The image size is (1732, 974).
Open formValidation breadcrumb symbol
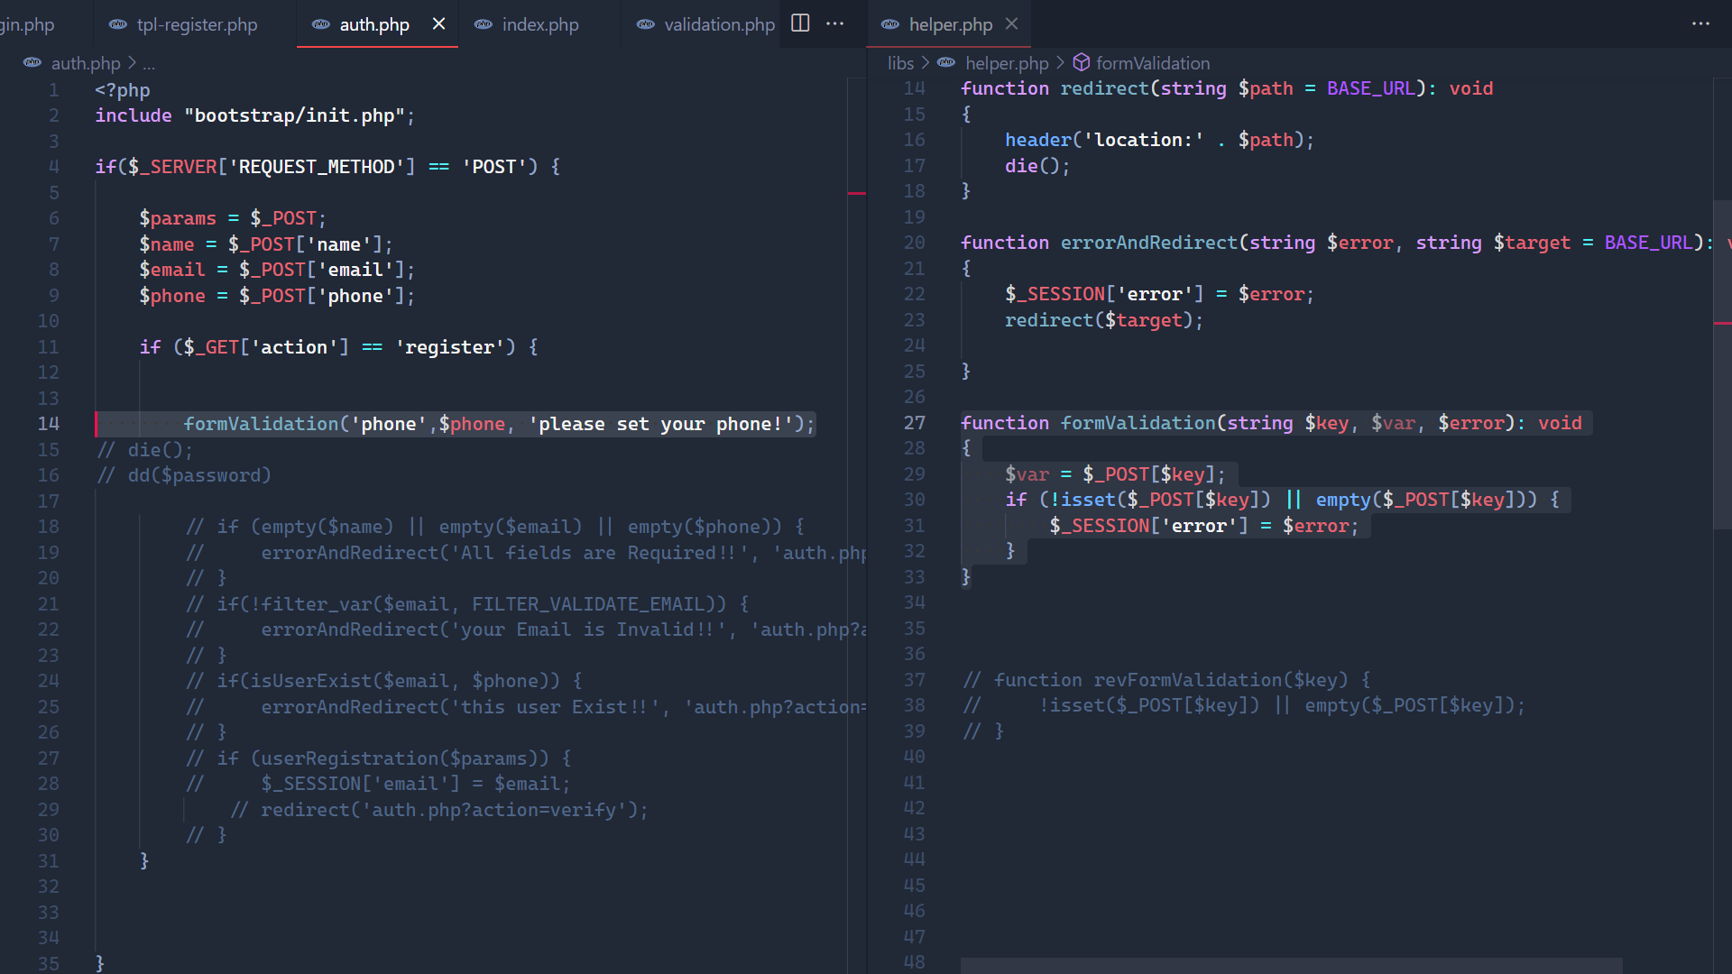tap(1153, 63)
